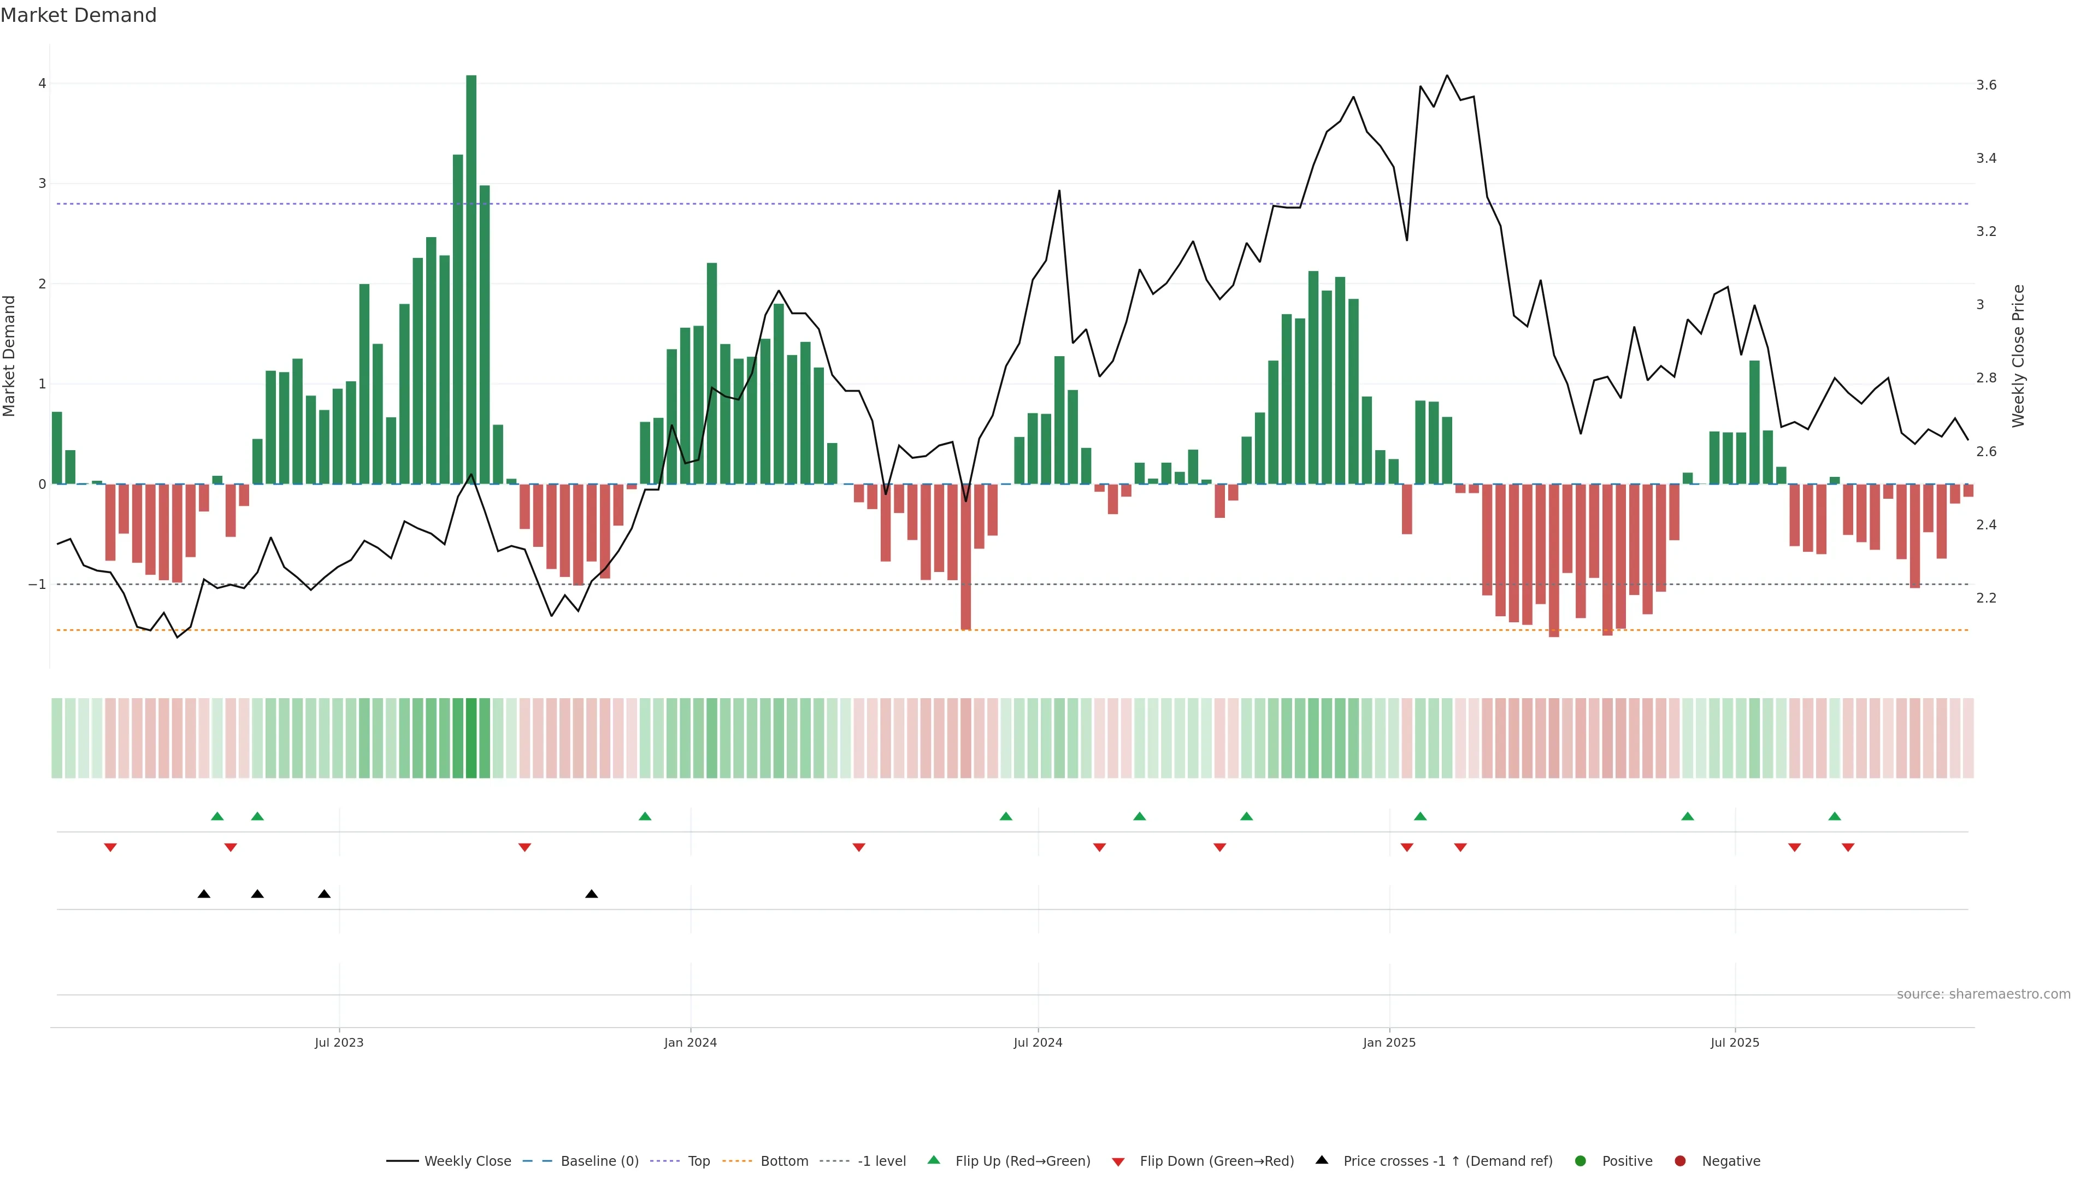The height and width of the screenshot is (1180, 2098).
Task: Click the leftmost green flip-up triangle marker
Action: point(217,816)
